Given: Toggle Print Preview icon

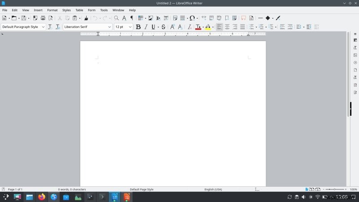Looking at the screenshot, I should [x=51, y=18].
